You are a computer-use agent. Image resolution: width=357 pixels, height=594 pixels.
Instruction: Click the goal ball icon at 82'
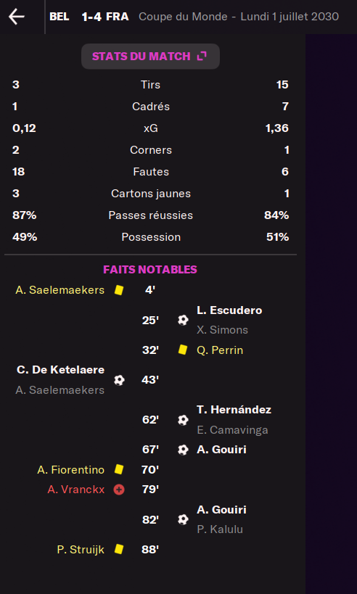pyautogui.click(x=183, y=519)
